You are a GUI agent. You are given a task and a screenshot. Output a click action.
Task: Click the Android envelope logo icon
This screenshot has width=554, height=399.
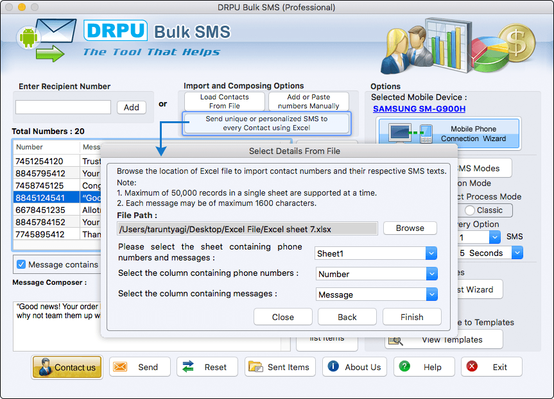[x=46, y=40]
